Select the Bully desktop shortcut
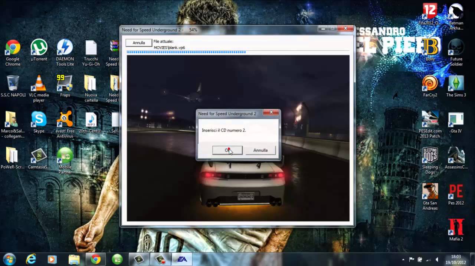 click(430, 50)
